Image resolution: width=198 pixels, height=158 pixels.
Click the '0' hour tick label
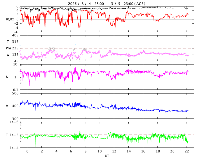(x=27, y=151)
